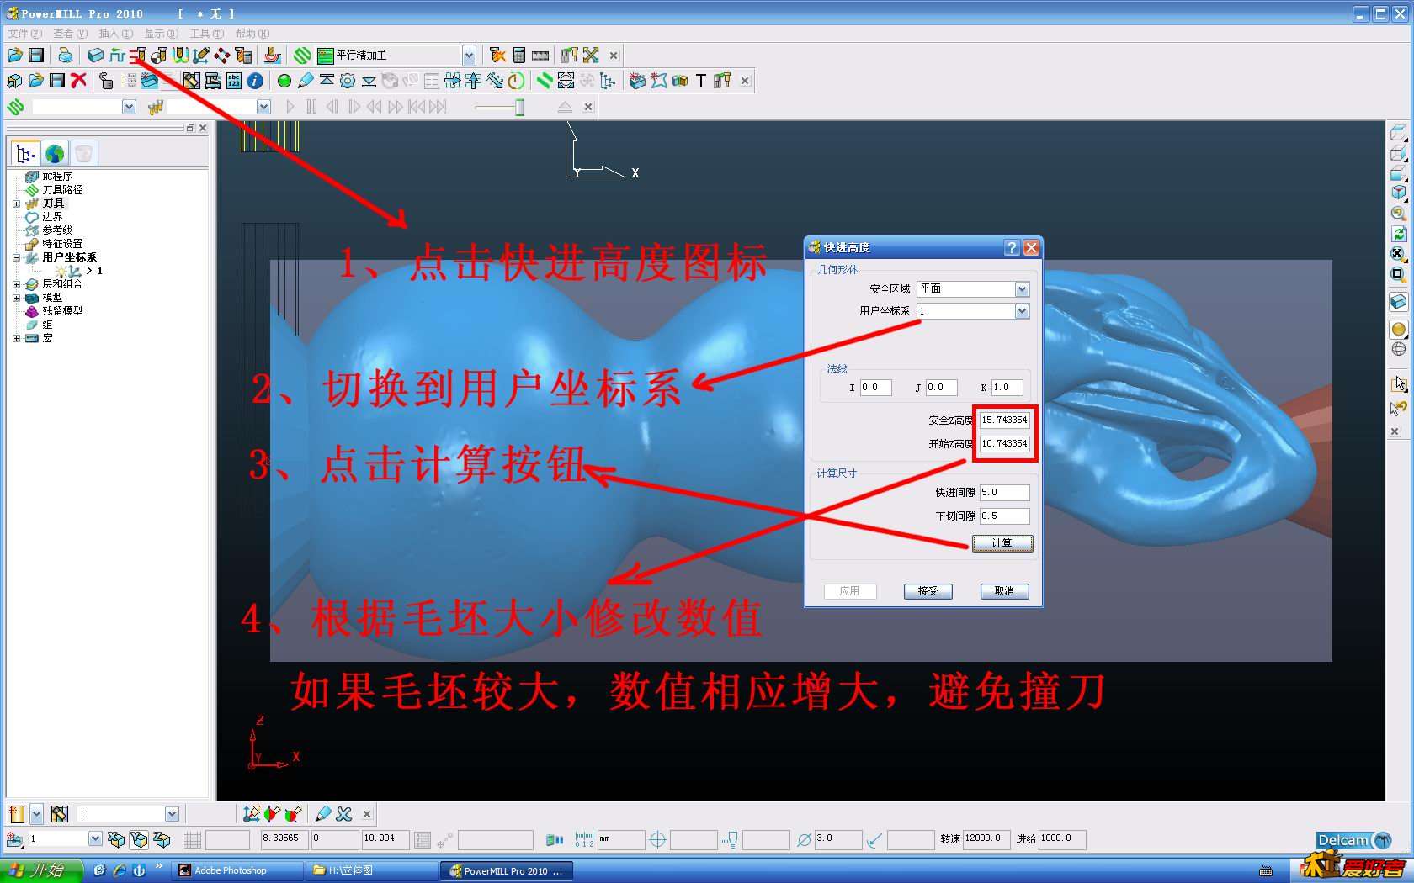The height and width of the screenshot is (883, 1414).
Task: Toggle the grid display icon in status bar
Action: (193, 839)
